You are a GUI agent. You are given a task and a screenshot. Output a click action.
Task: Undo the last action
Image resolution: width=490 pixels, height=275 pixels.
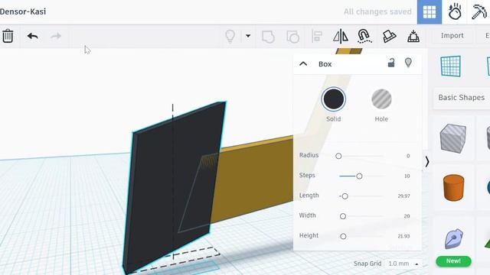(32, 36)
